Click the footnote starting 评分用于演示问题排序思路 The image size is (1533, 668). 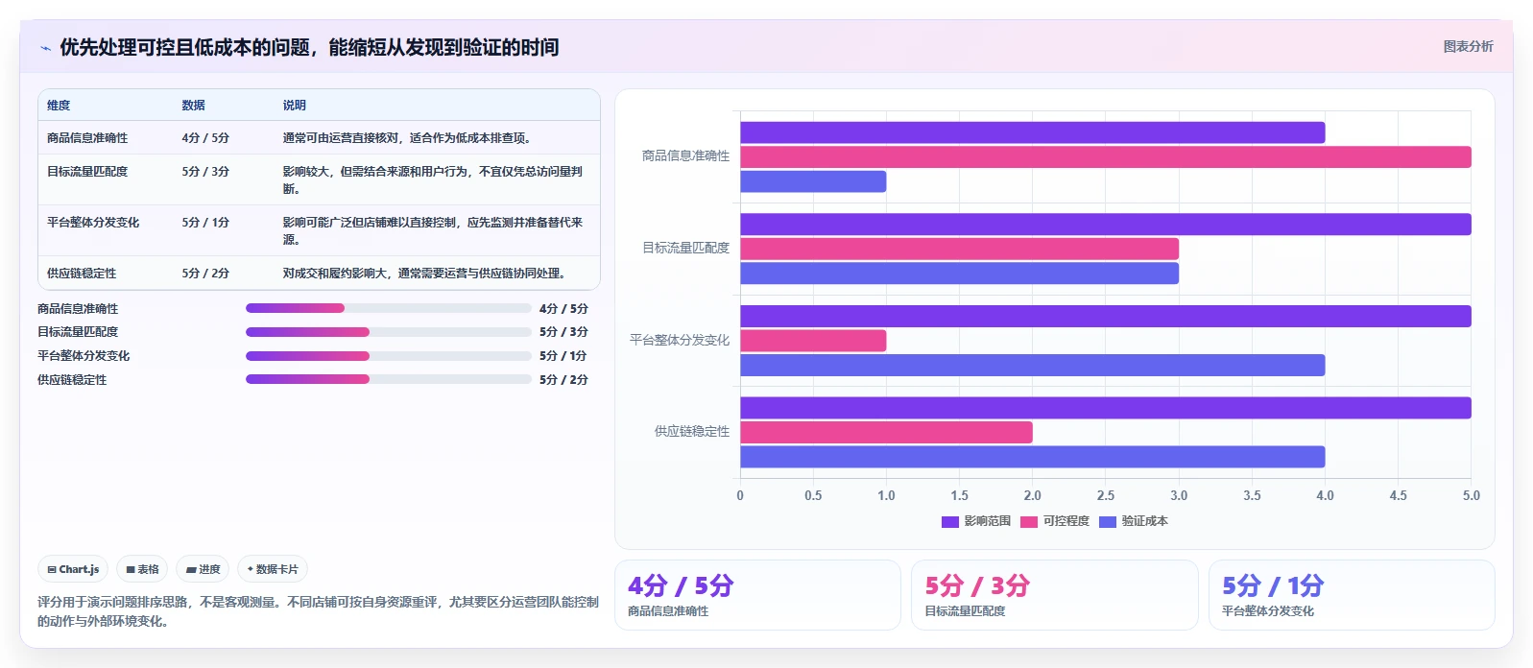click(318, 611)
